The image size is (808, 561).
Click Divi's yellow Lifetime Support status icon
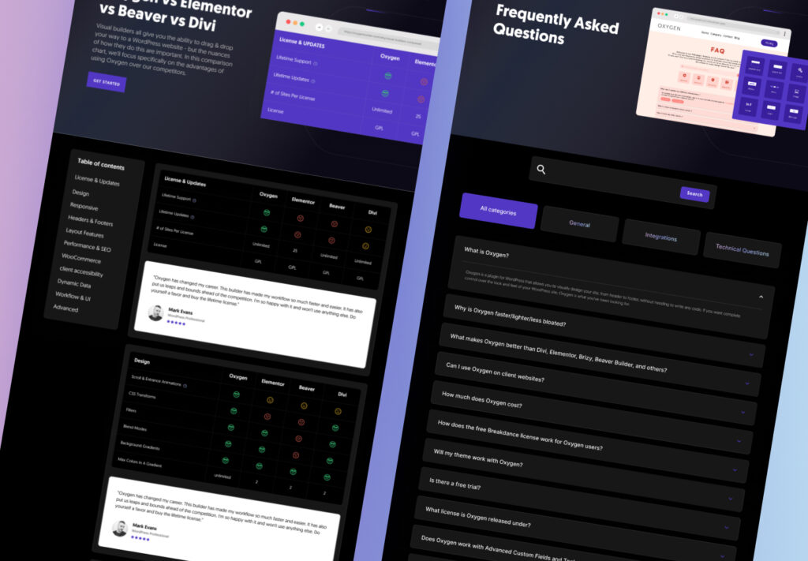(367, 230)
